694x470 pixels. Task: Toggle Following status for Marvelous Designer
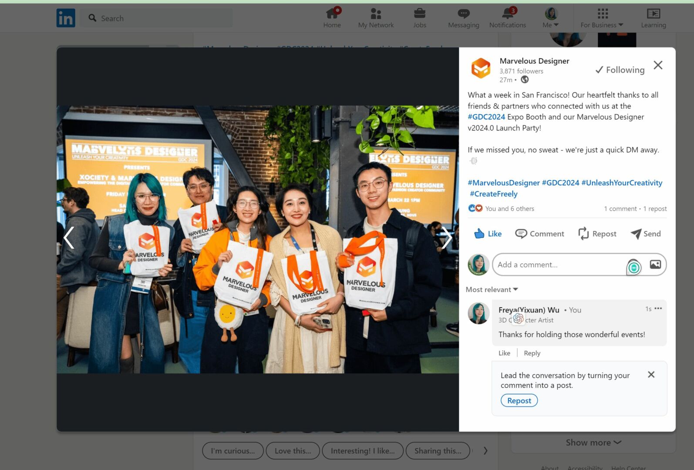coord(620,70)
